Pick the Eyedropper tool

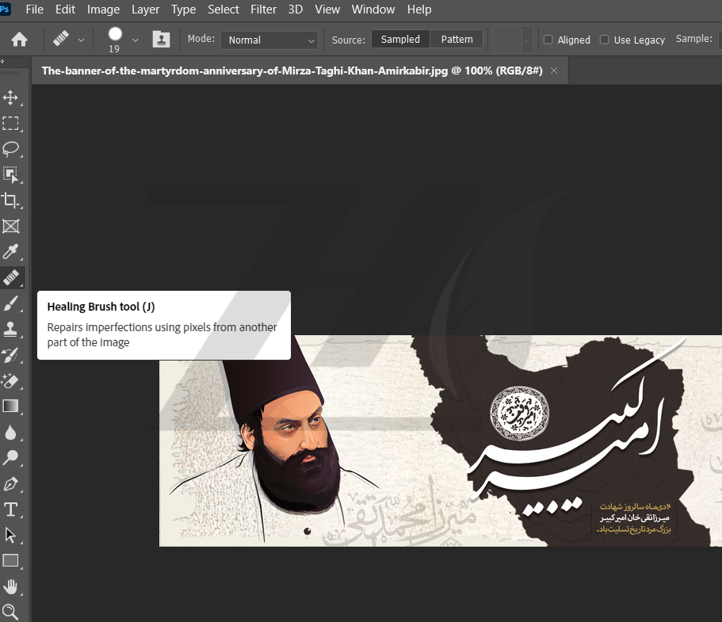pos(11,252)
